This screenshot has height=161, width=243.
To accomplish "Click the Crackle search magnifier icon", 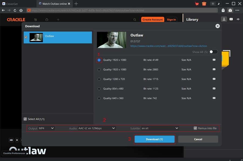I will point(135,20).
